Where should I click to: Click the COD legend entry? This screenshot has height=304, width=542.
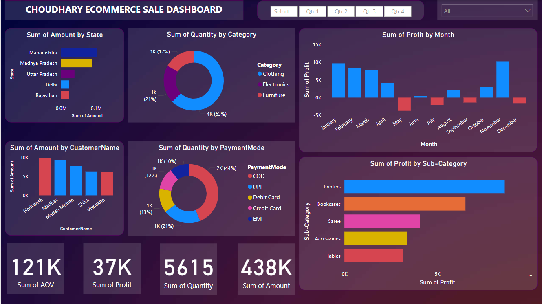coord(257,176)
